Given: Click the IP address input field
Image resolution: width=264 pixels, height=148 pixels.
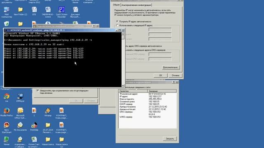Looking at the screenshot, I should coord(160,30).
